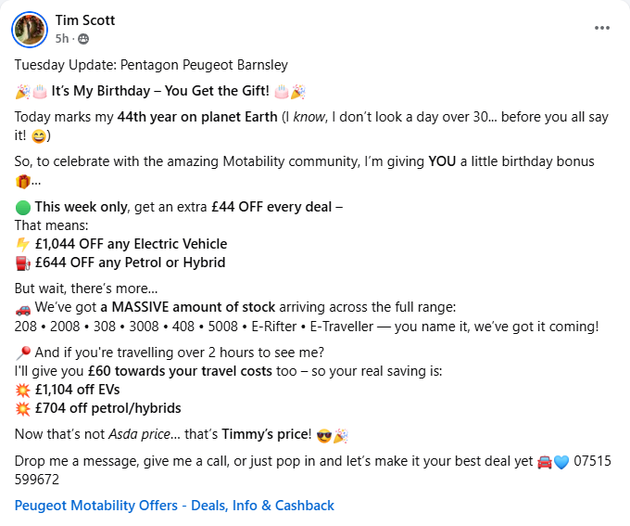Click the Tim Scott author name

85,19
